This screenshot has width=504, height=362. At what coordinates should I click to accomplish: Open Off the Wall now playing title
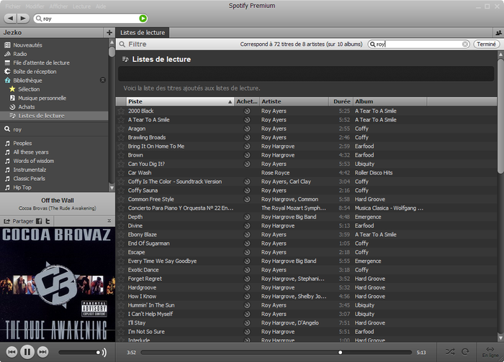[x=58, y=200]
